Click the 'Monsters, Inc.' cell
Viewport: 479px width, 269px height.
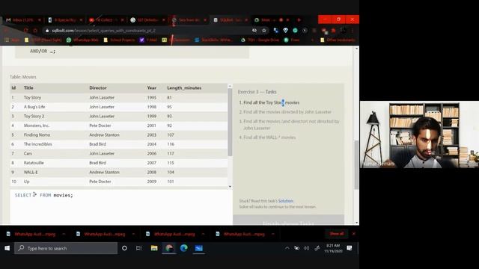(37, 126)
